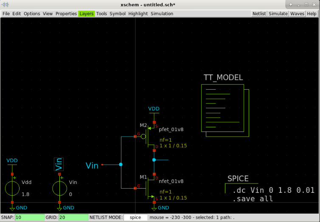Open the View menu
320x222 pixels.
click(48, 14)
